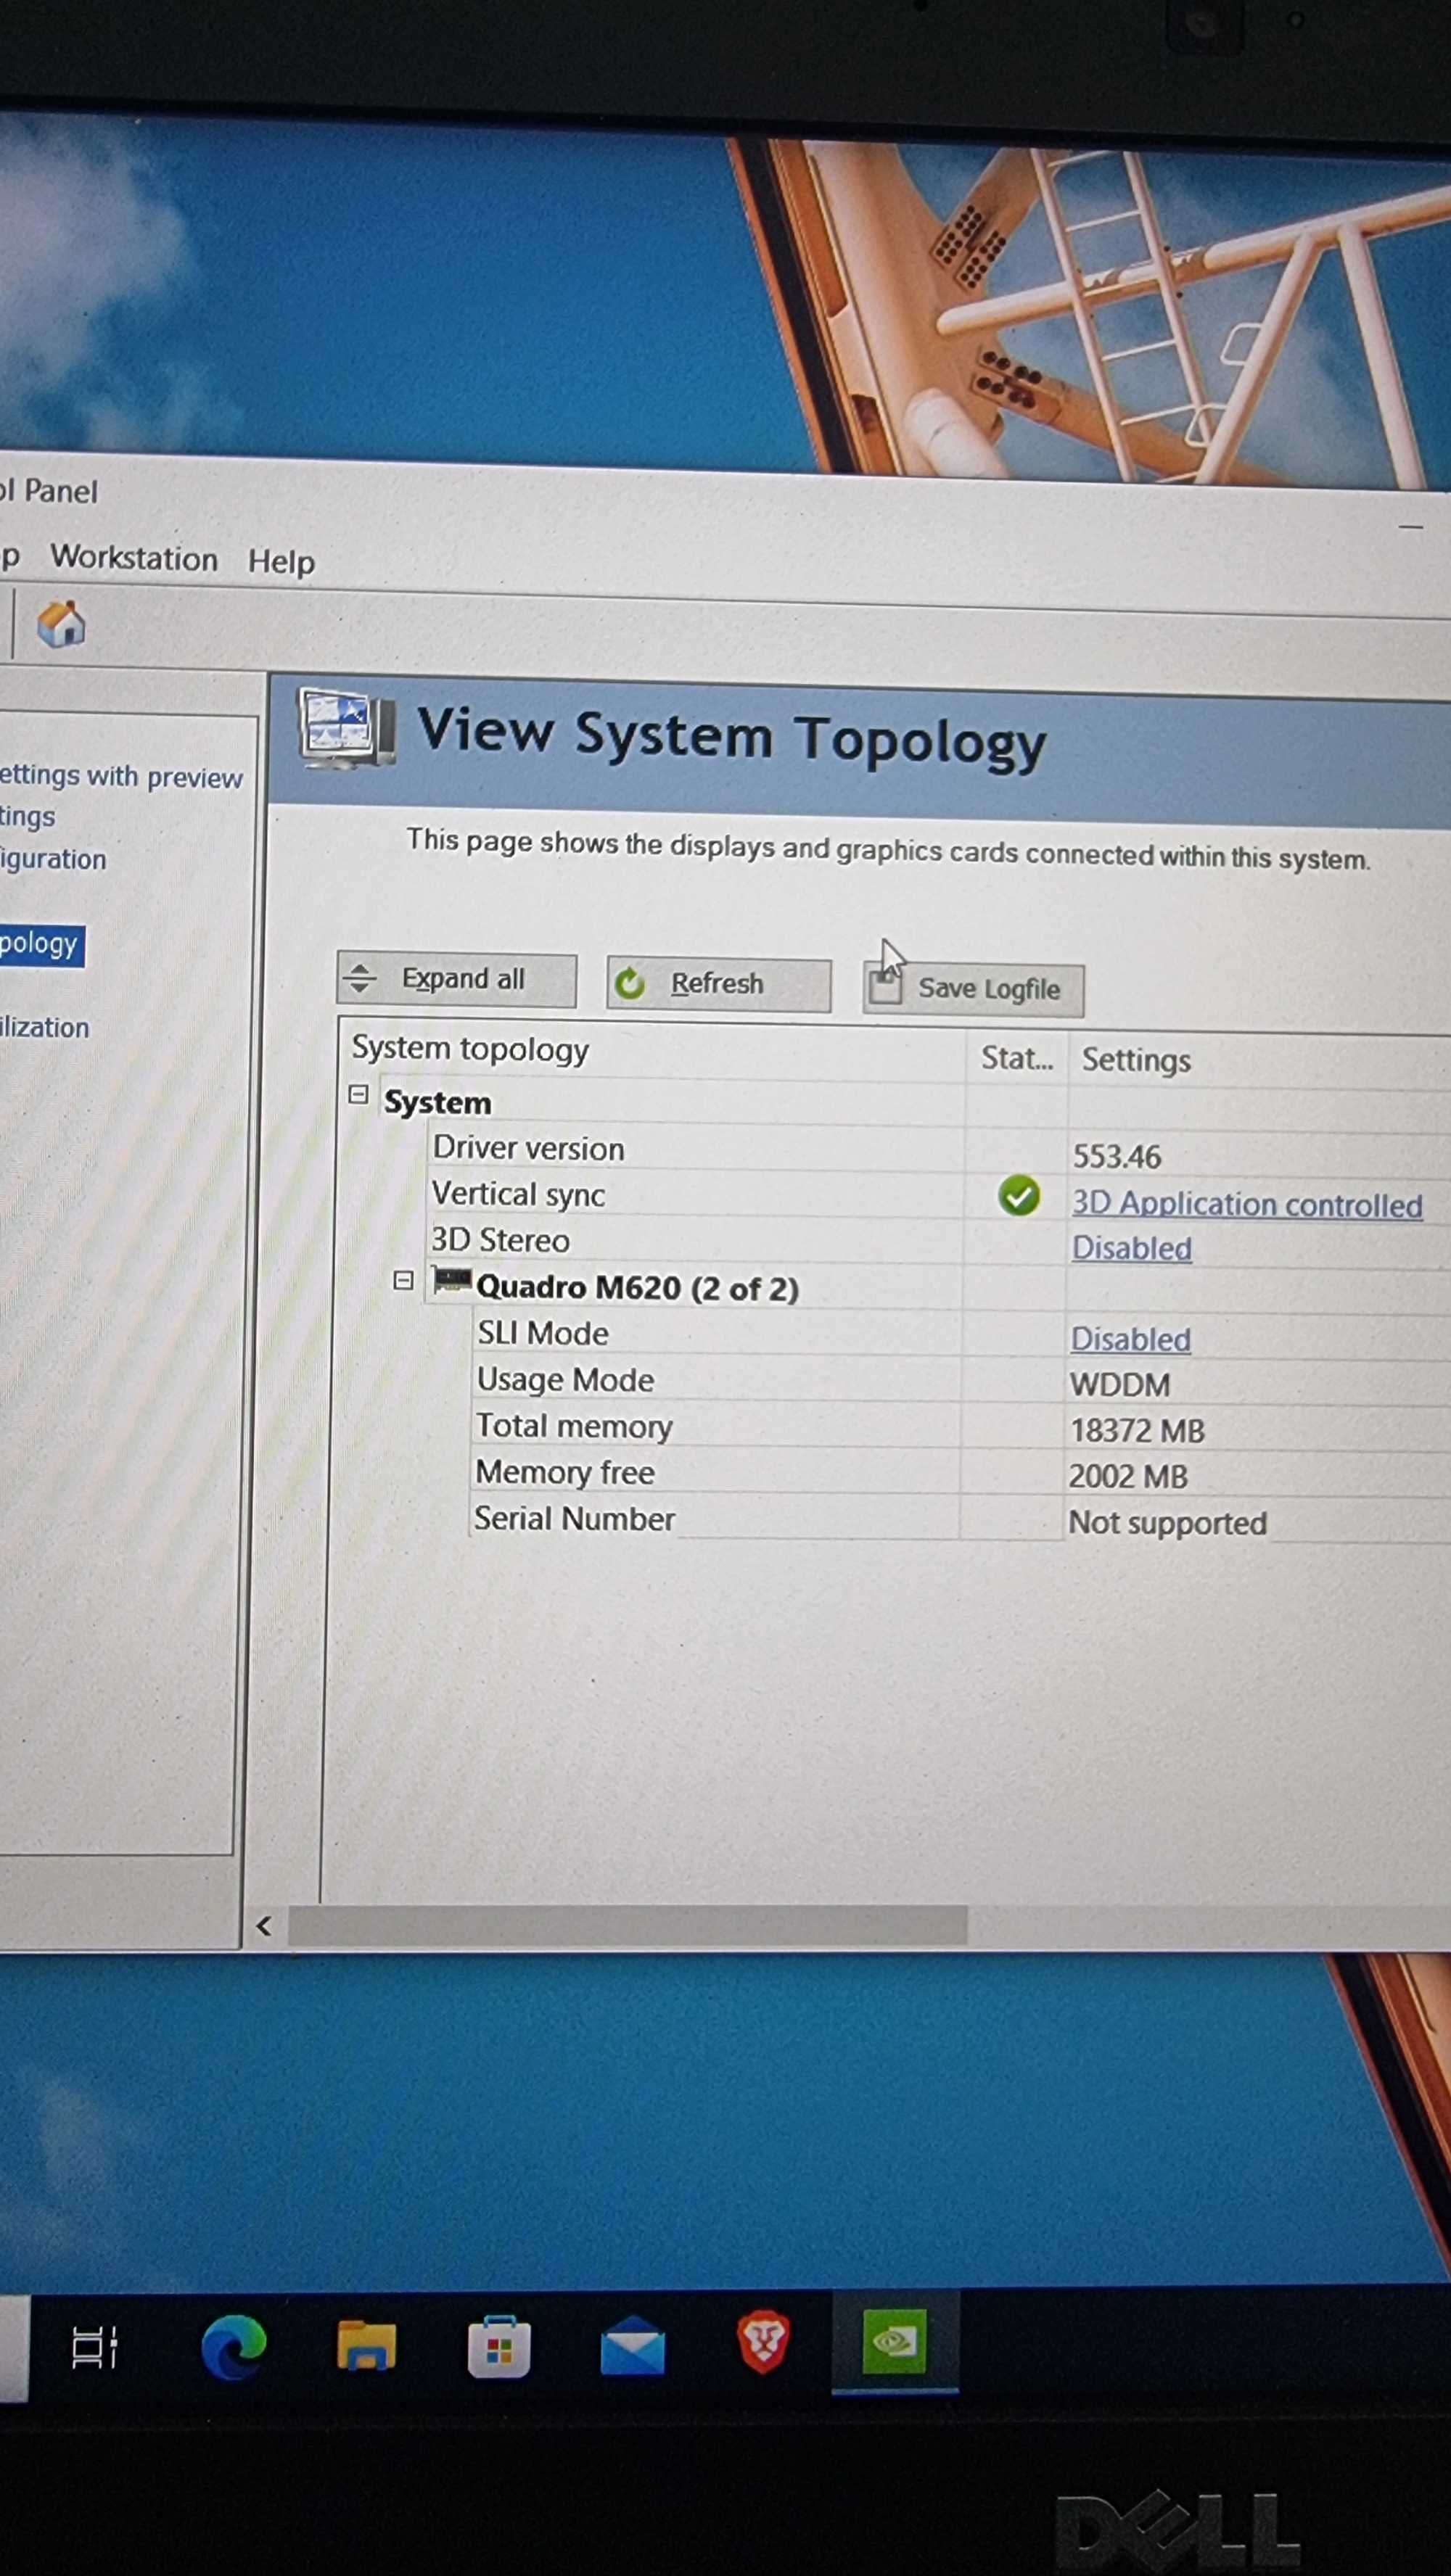This screenshot has width=1451, height=2576.
Task: Click the 18372 MB memory value
Action: tap(1138, 1431)
